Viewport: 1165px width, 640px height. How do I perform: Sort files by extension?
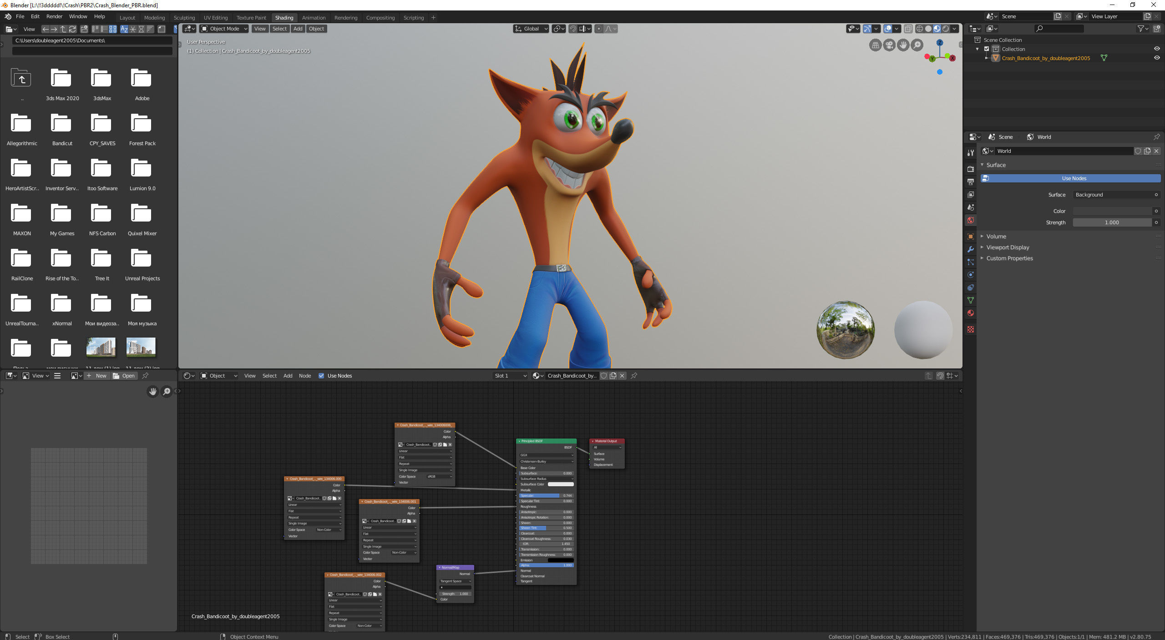(133, 29)
